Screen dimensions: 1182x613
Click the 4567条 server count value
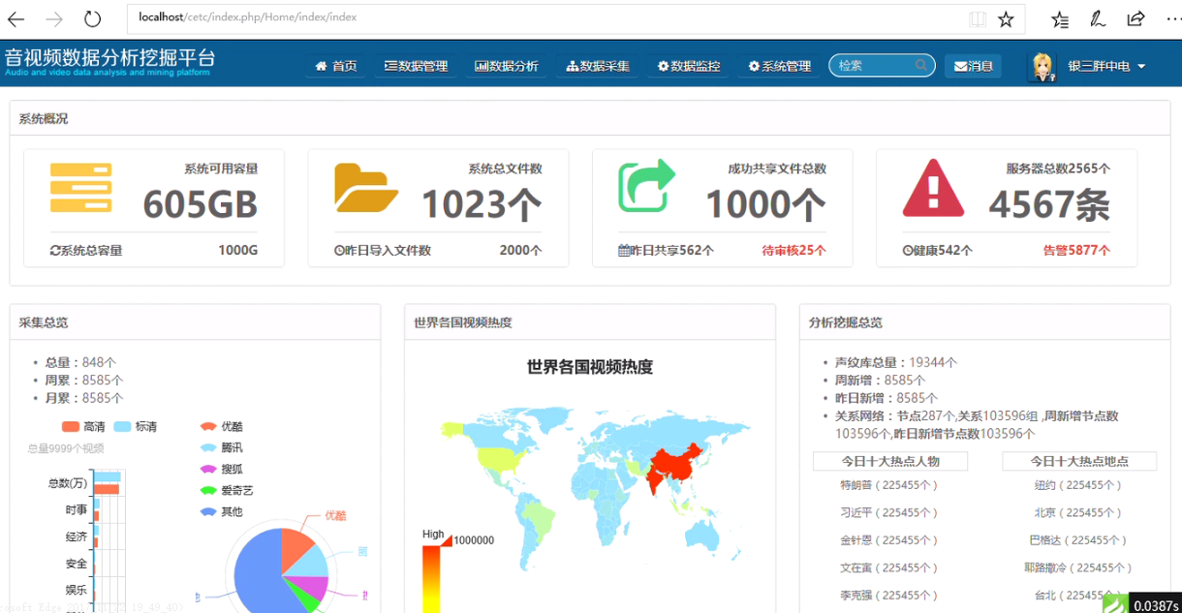point(1049,204)
